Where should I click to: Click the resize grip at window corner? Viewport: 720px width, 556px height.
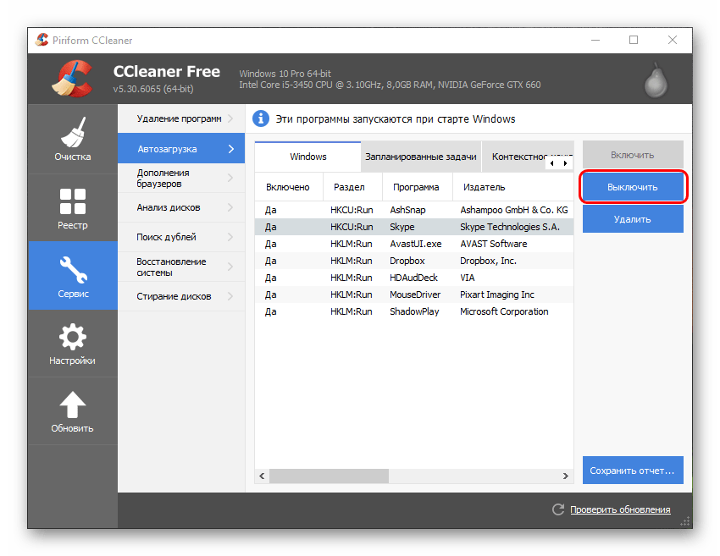(685, 521)
